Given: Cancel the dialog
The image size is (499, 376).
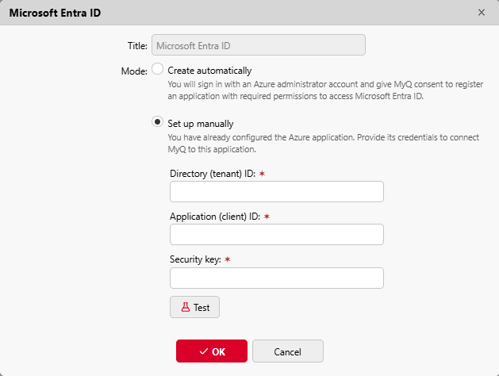Looking at the screenshot, I should point(288,351).
